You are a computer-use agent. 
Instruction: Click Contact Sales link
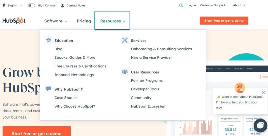click(76, 5)
